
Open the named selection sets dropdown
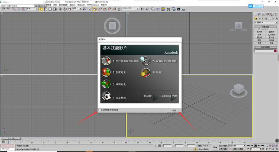pos(131,9)
